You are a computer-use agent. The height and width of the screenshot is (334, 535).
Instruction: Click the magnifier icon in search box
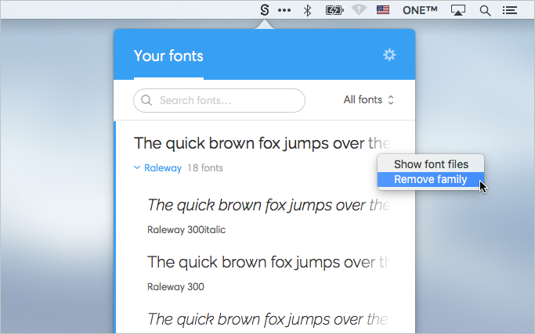pos(146,101)
